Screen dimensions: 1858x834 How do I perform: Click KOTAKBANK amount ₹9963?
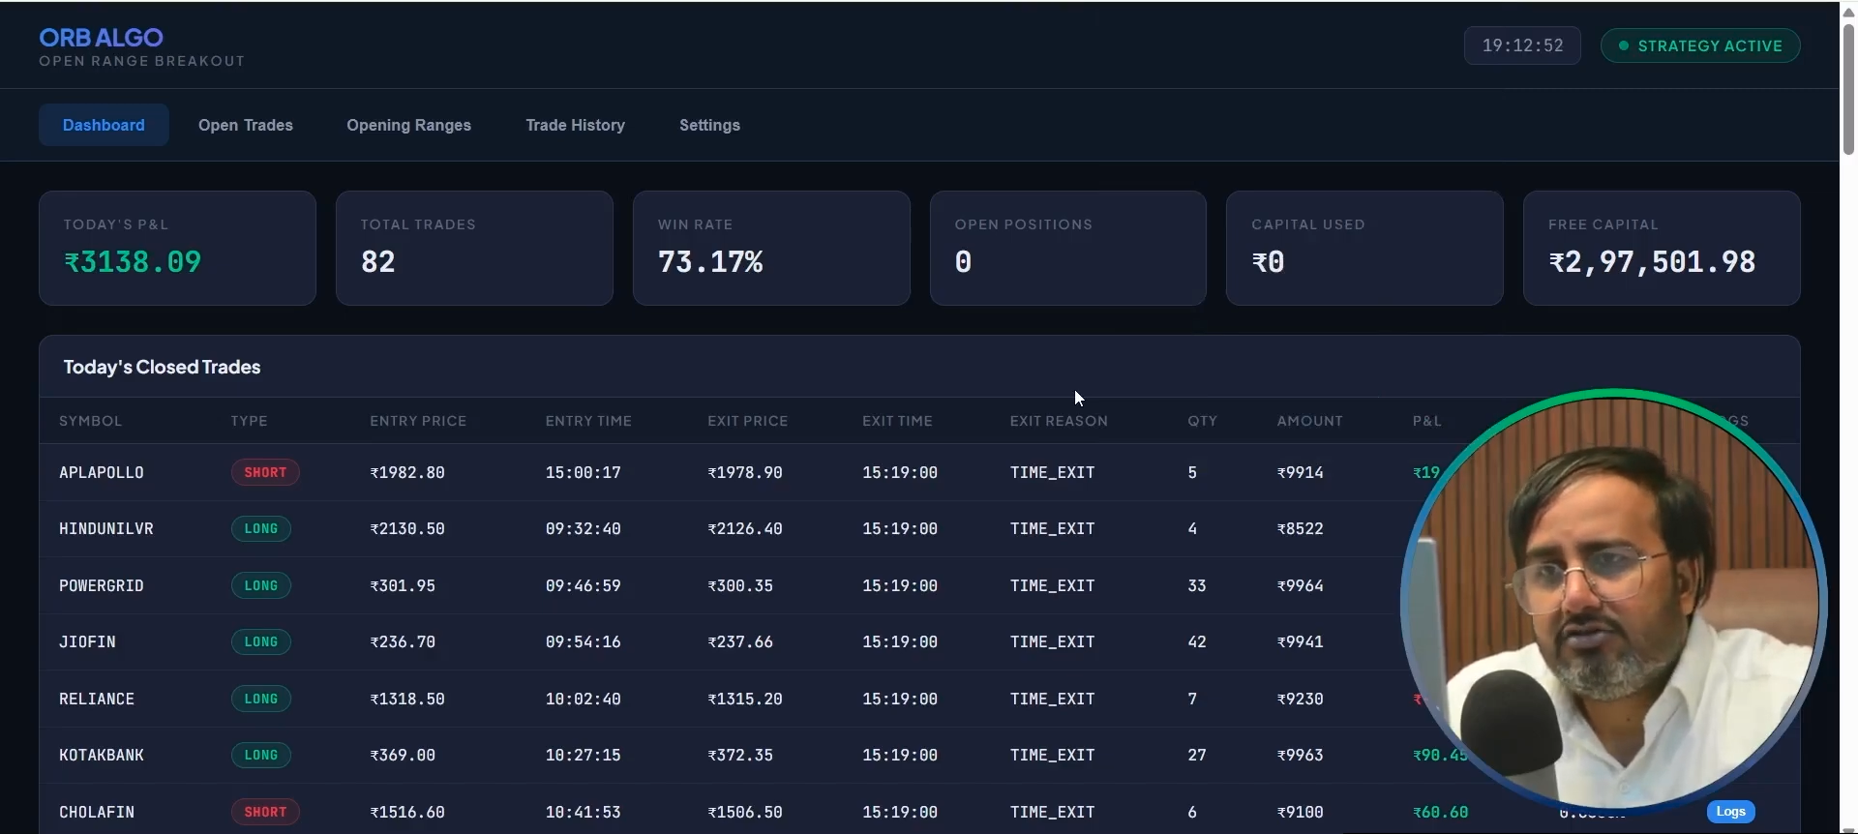1300,755
